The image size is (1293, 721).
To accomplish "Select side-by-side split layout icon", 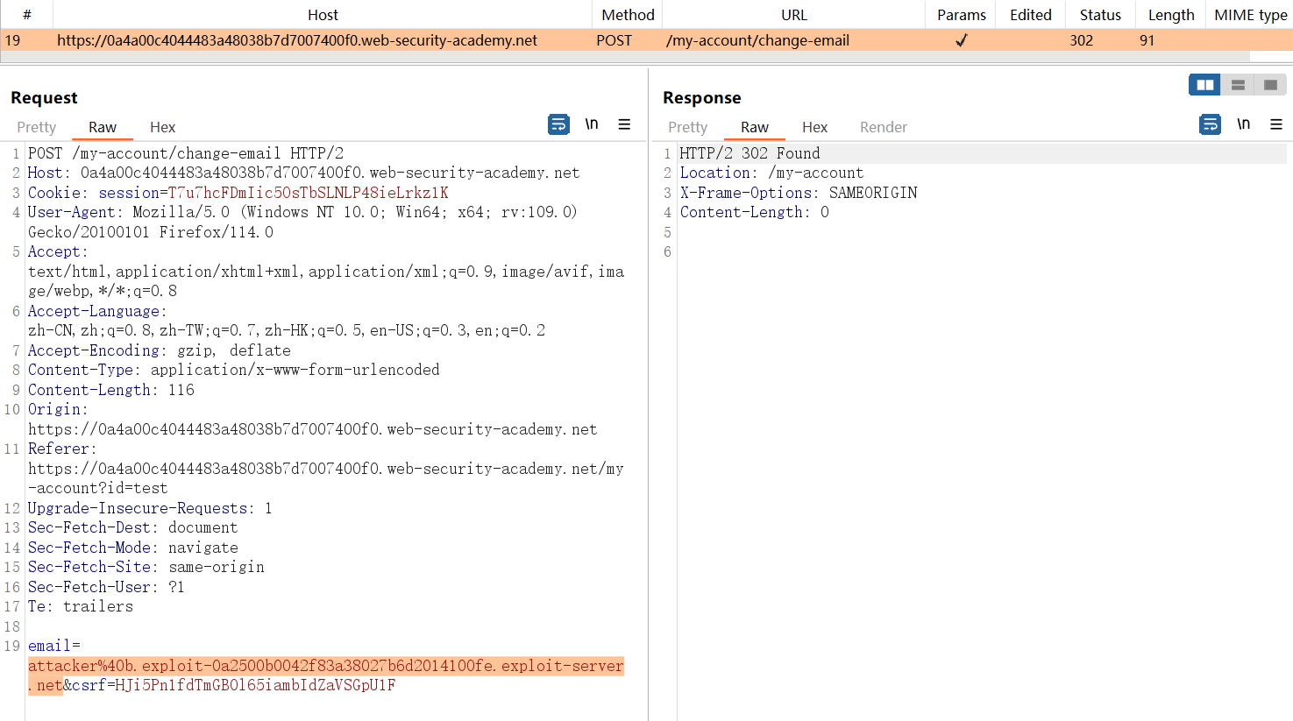I will click(1204, 85).
